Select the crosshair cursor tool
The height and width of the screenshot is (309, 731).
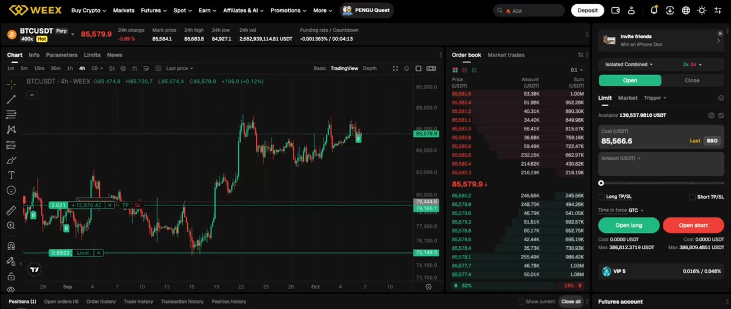click(11, 84)
